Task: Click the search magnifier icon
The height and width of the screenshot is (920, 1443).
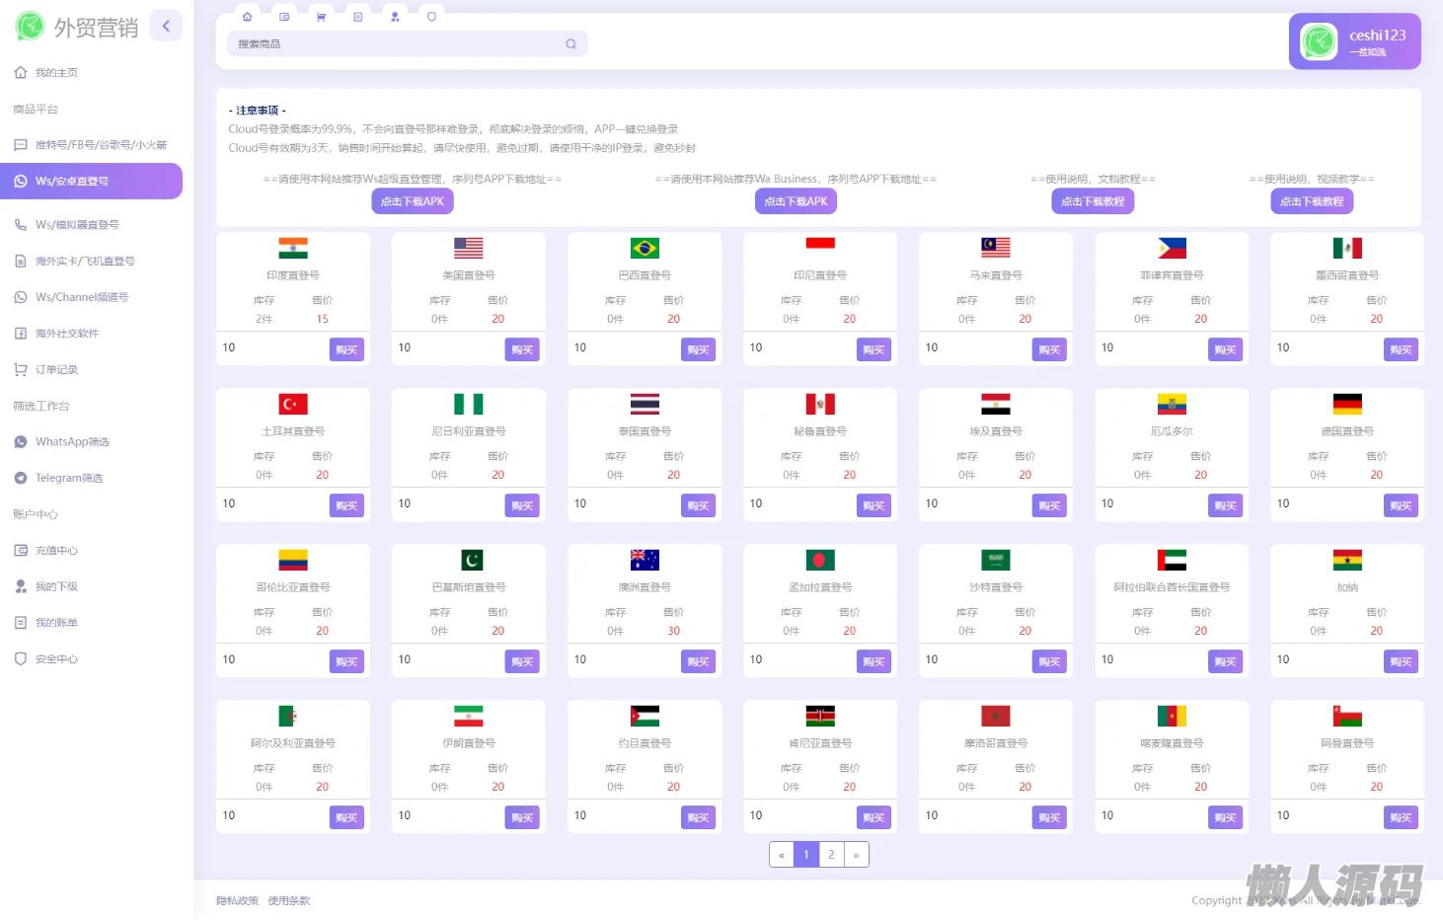Action: [x=570, y=44]
